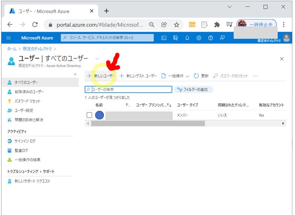Image resolution: width=295 pixels, height=215 pixels.
Task: Focus the Azure global resource search box
Action: pyautogui.click(x=107, y=38)
